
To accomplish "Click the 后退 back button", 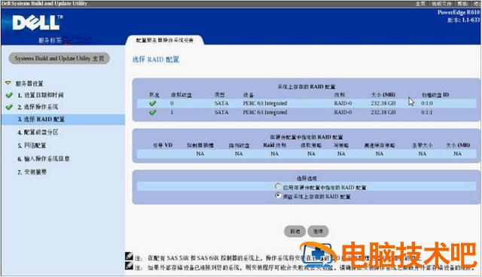I will [294, 231].
